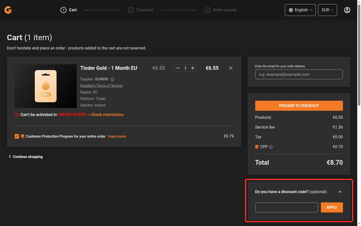Go back via Continue shopping
The height and width of the screenshot is (226, 361).
[x=26, y=157]
